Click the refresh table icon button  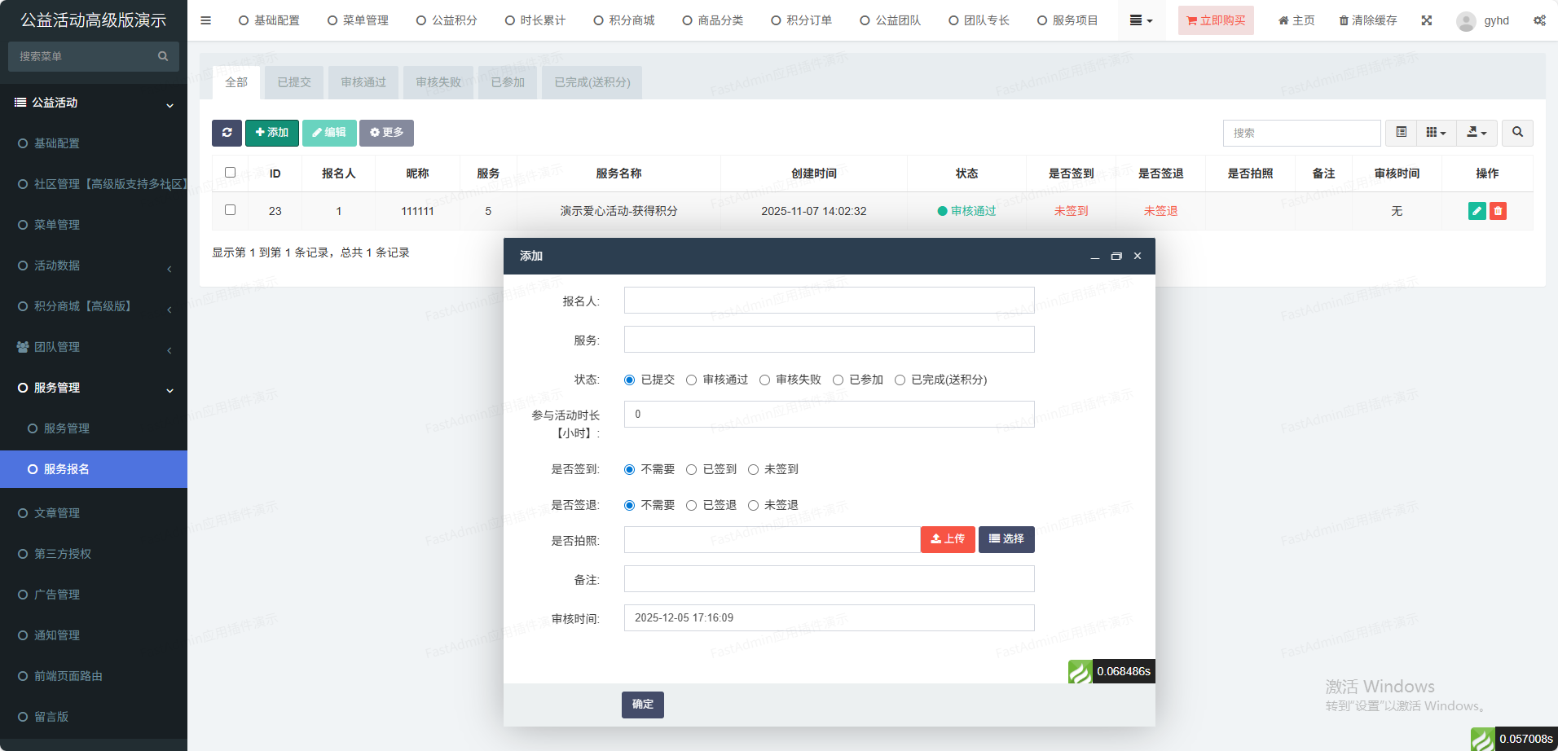point(227,133)
